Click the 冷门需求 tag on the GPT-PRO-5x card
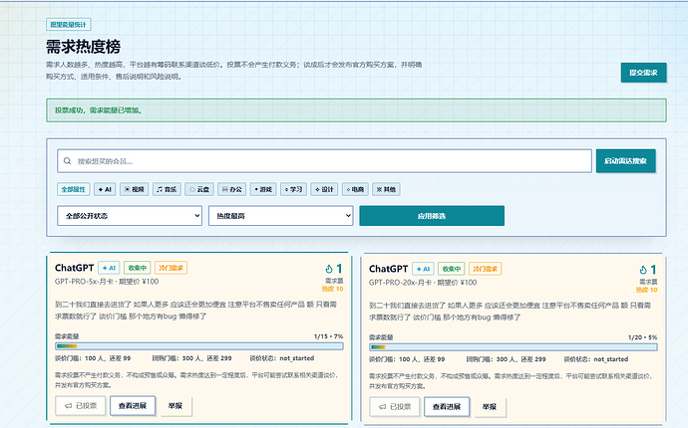 pos(171,268)
